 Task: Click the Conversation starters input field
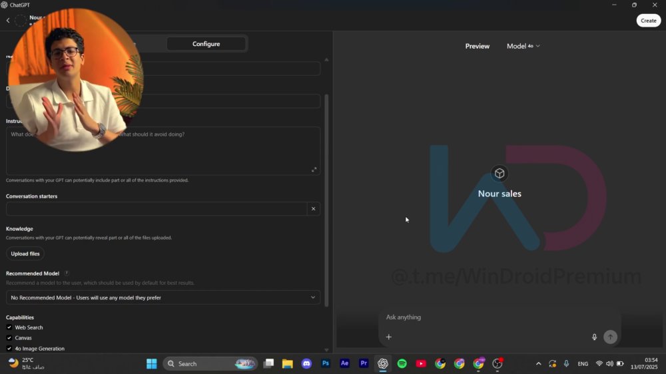[157, 208]
